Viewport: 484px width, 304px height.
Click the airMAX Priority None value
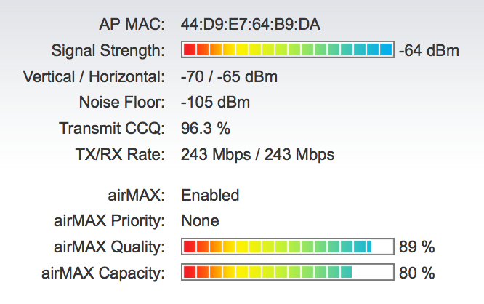[x=200, y=221]
